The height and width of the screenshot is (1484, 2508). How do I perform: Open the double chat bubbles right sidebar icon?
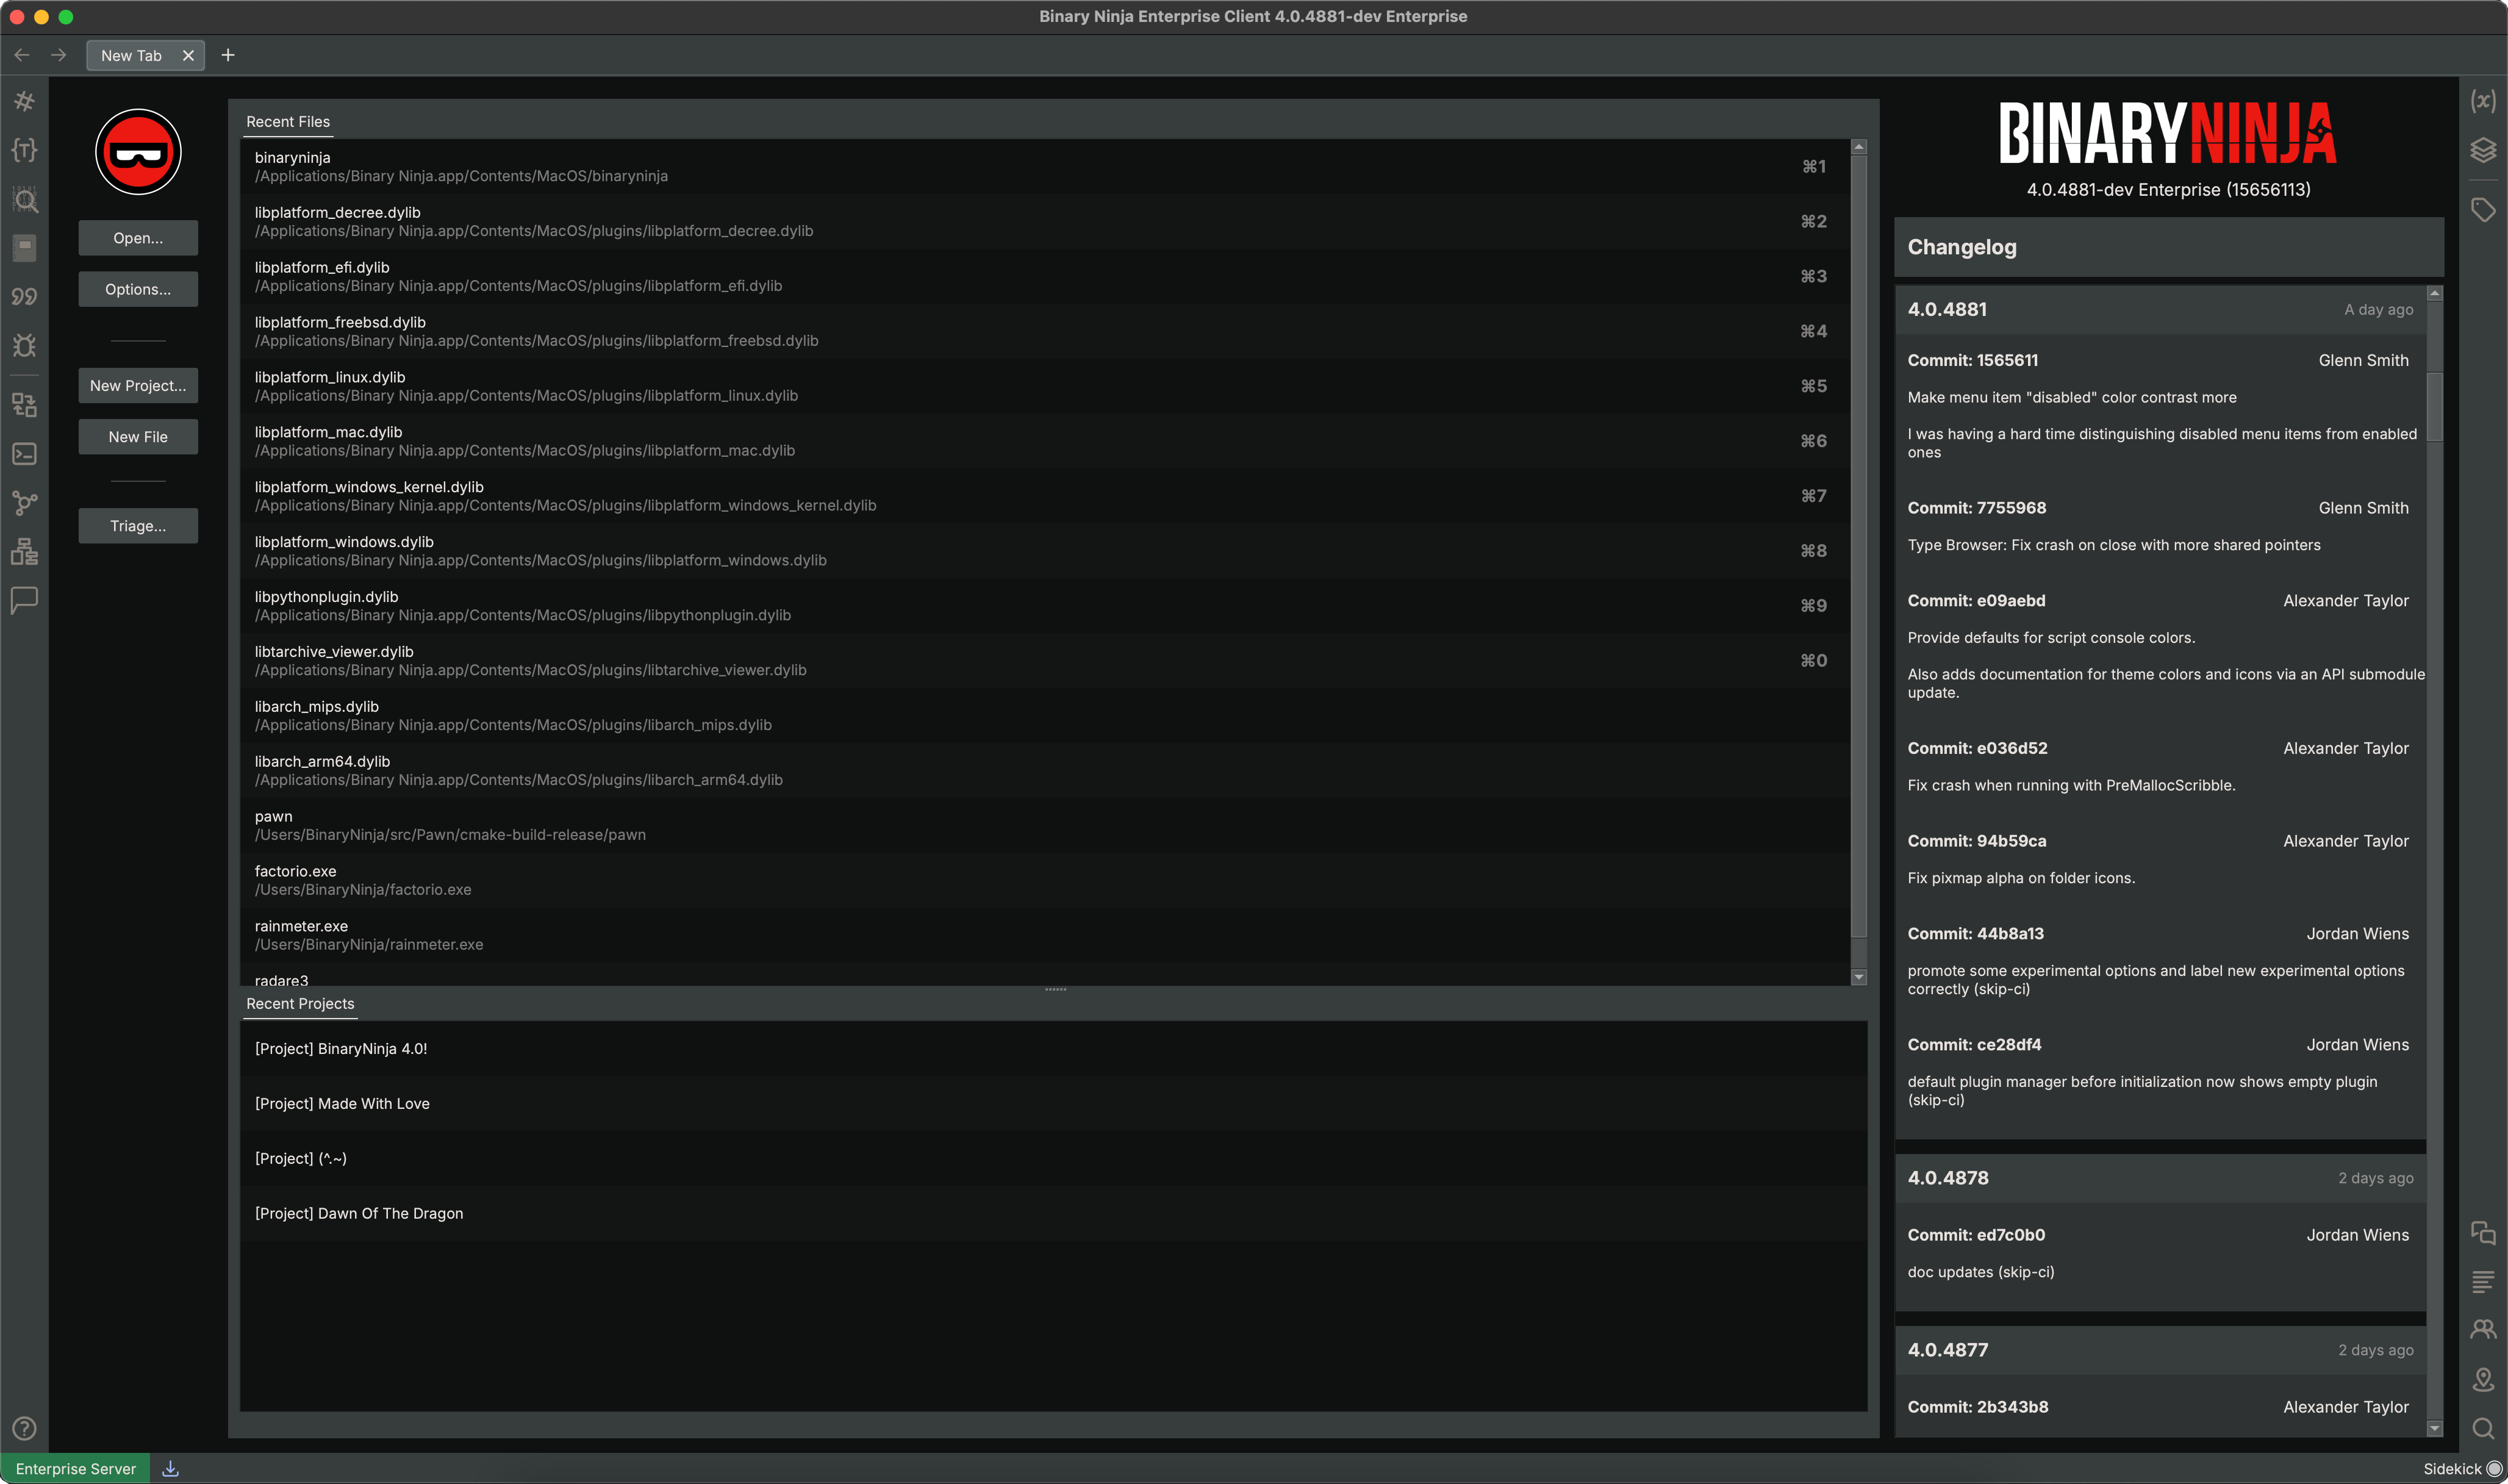click(x=2483, y=1233)
